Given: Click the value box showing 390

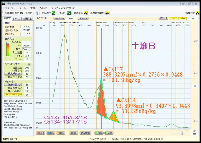Looking at the screenshot, I should [x=194, y=134].
